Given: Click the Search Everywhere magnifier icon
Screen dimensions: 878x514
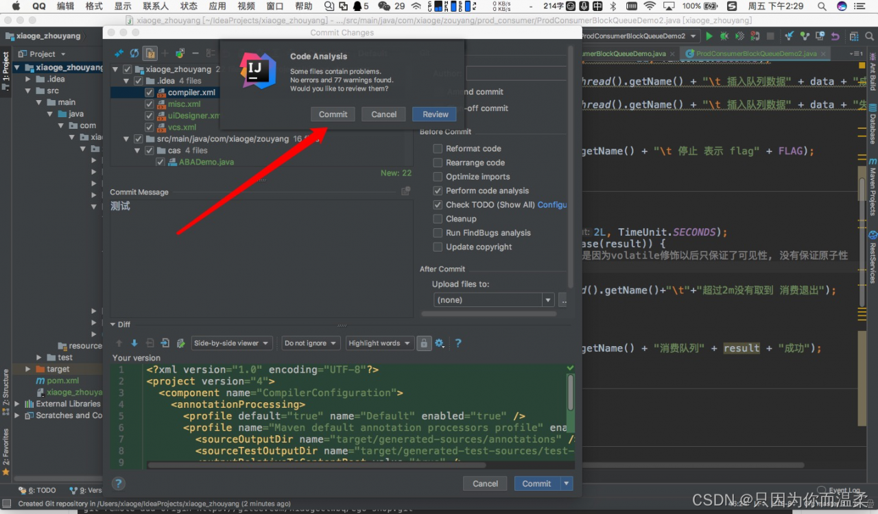Looking at the screenshot, I should click(869, 36).
